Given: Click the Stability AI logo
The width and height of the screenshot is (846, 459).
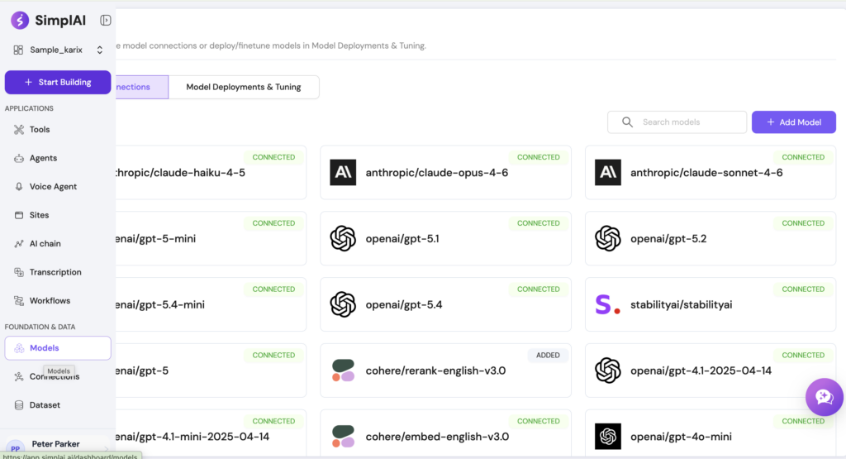Looking at the screenshot, I should click(608, 304).
